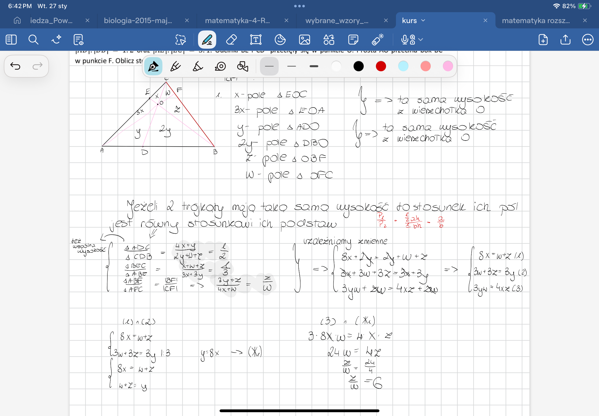The image size is (599, 416).
Task: Expand the microphone recording options chevron
Action: tap(420, 40)
